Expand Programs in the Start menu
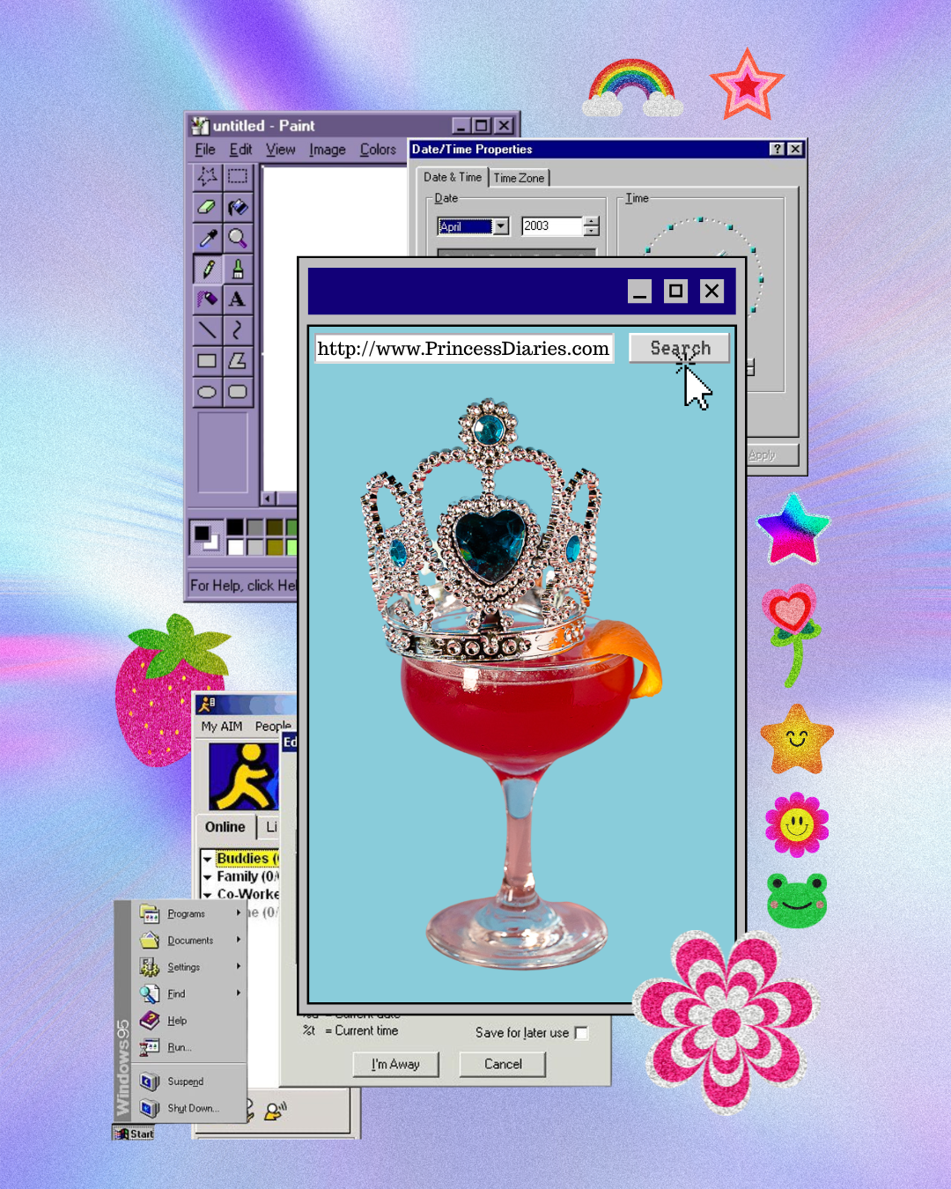This screenshot has height=1189, width=951. (189, 914)
